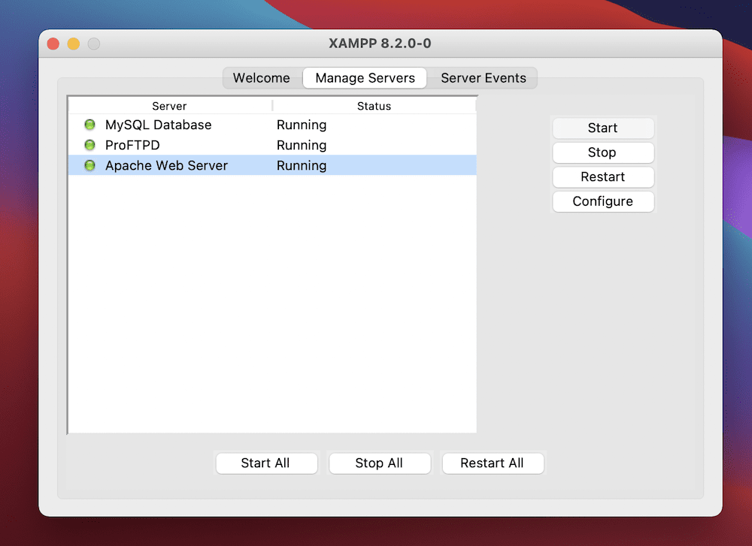This screenshot has width=752, height=546.
Task: Stop the selected server
Action: click(603, 152)
